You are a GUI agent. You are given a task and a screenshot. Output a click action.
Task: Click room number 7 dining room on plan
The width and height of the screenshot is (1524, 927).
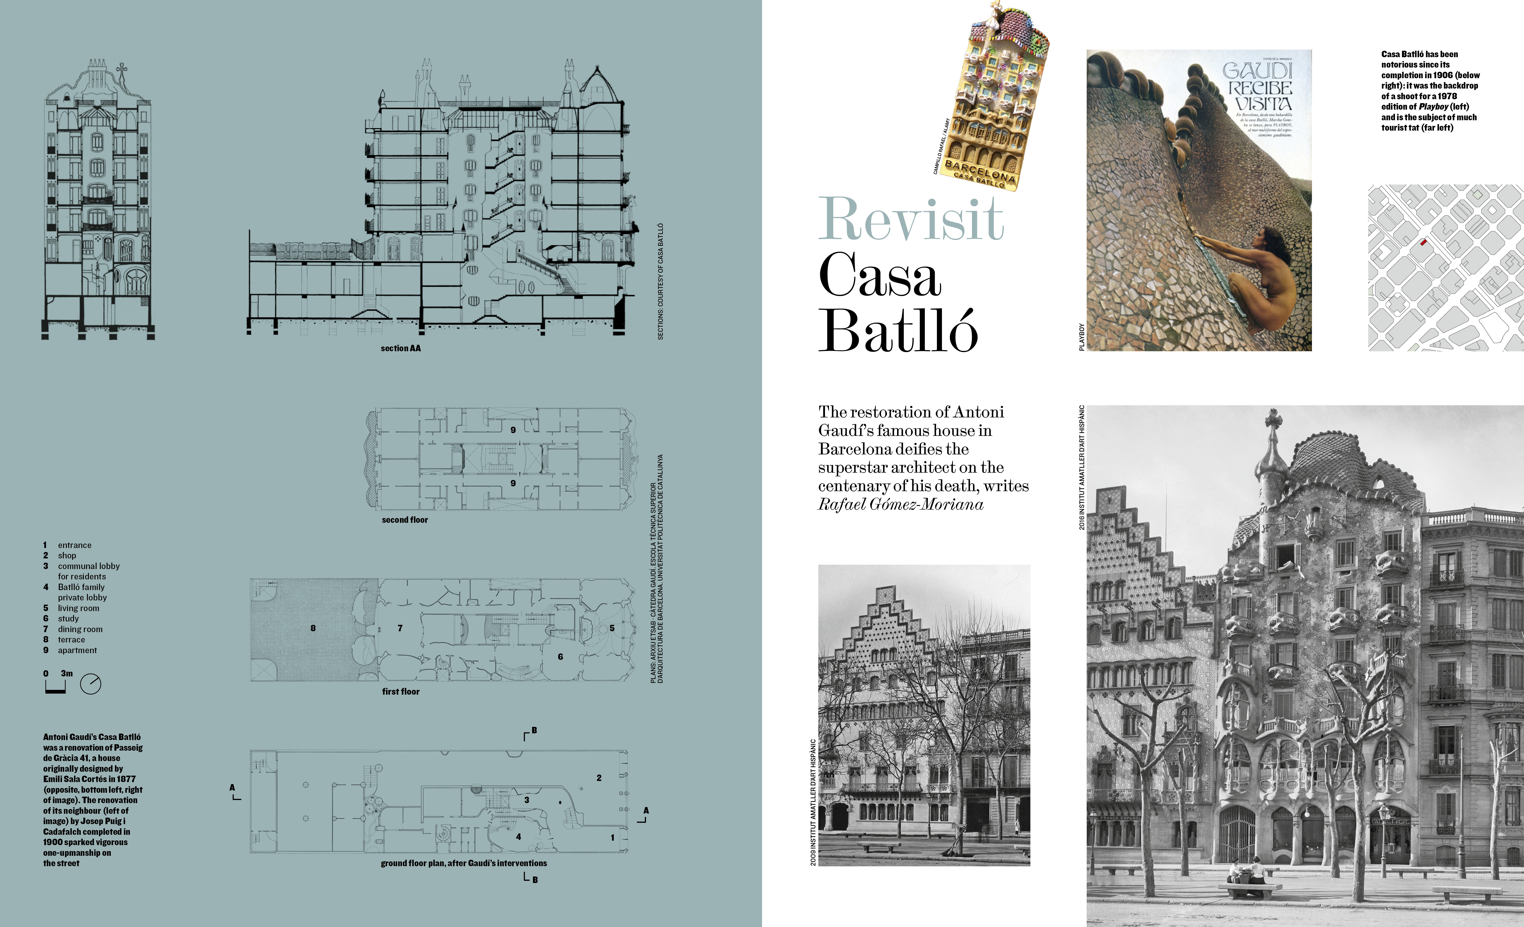click(400, 628)
